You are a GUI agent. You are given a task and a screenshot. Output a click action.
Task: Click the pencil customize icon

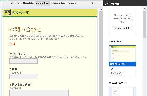click(112, 69)
